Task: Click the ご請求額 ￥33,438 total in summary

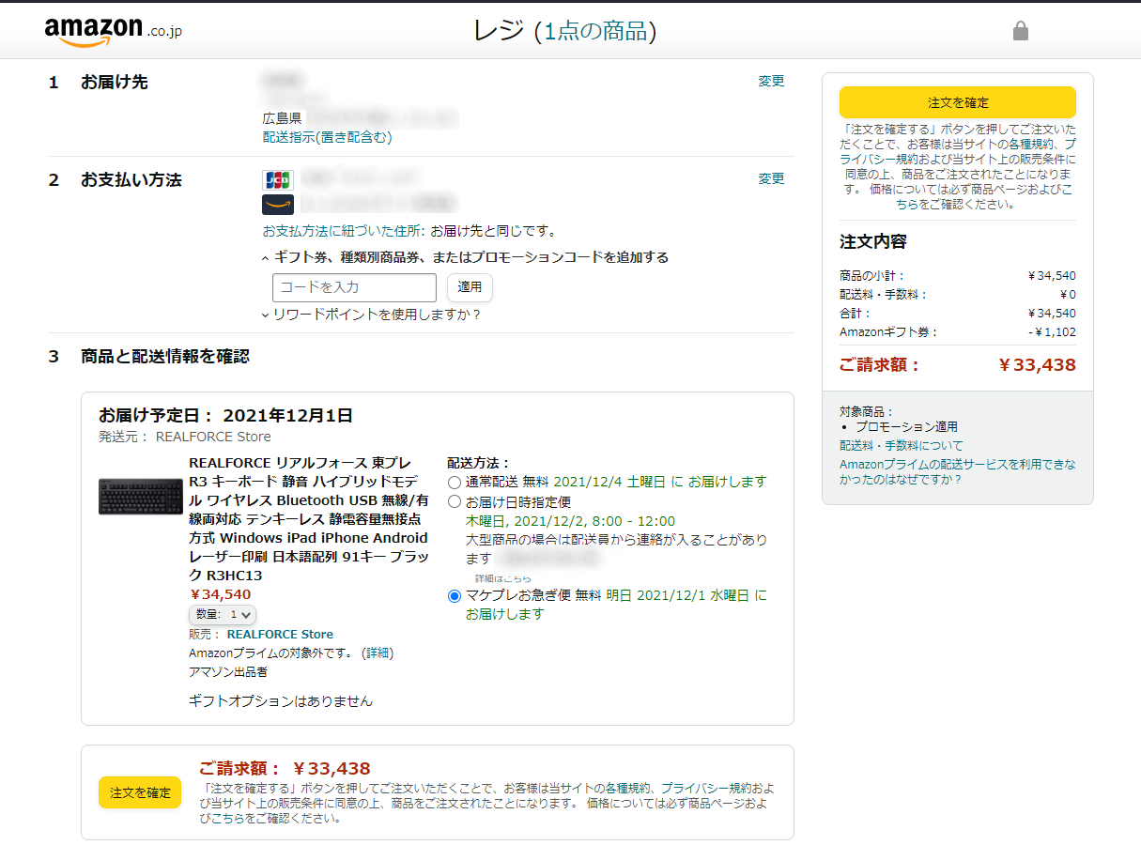Action: (958, 365)
